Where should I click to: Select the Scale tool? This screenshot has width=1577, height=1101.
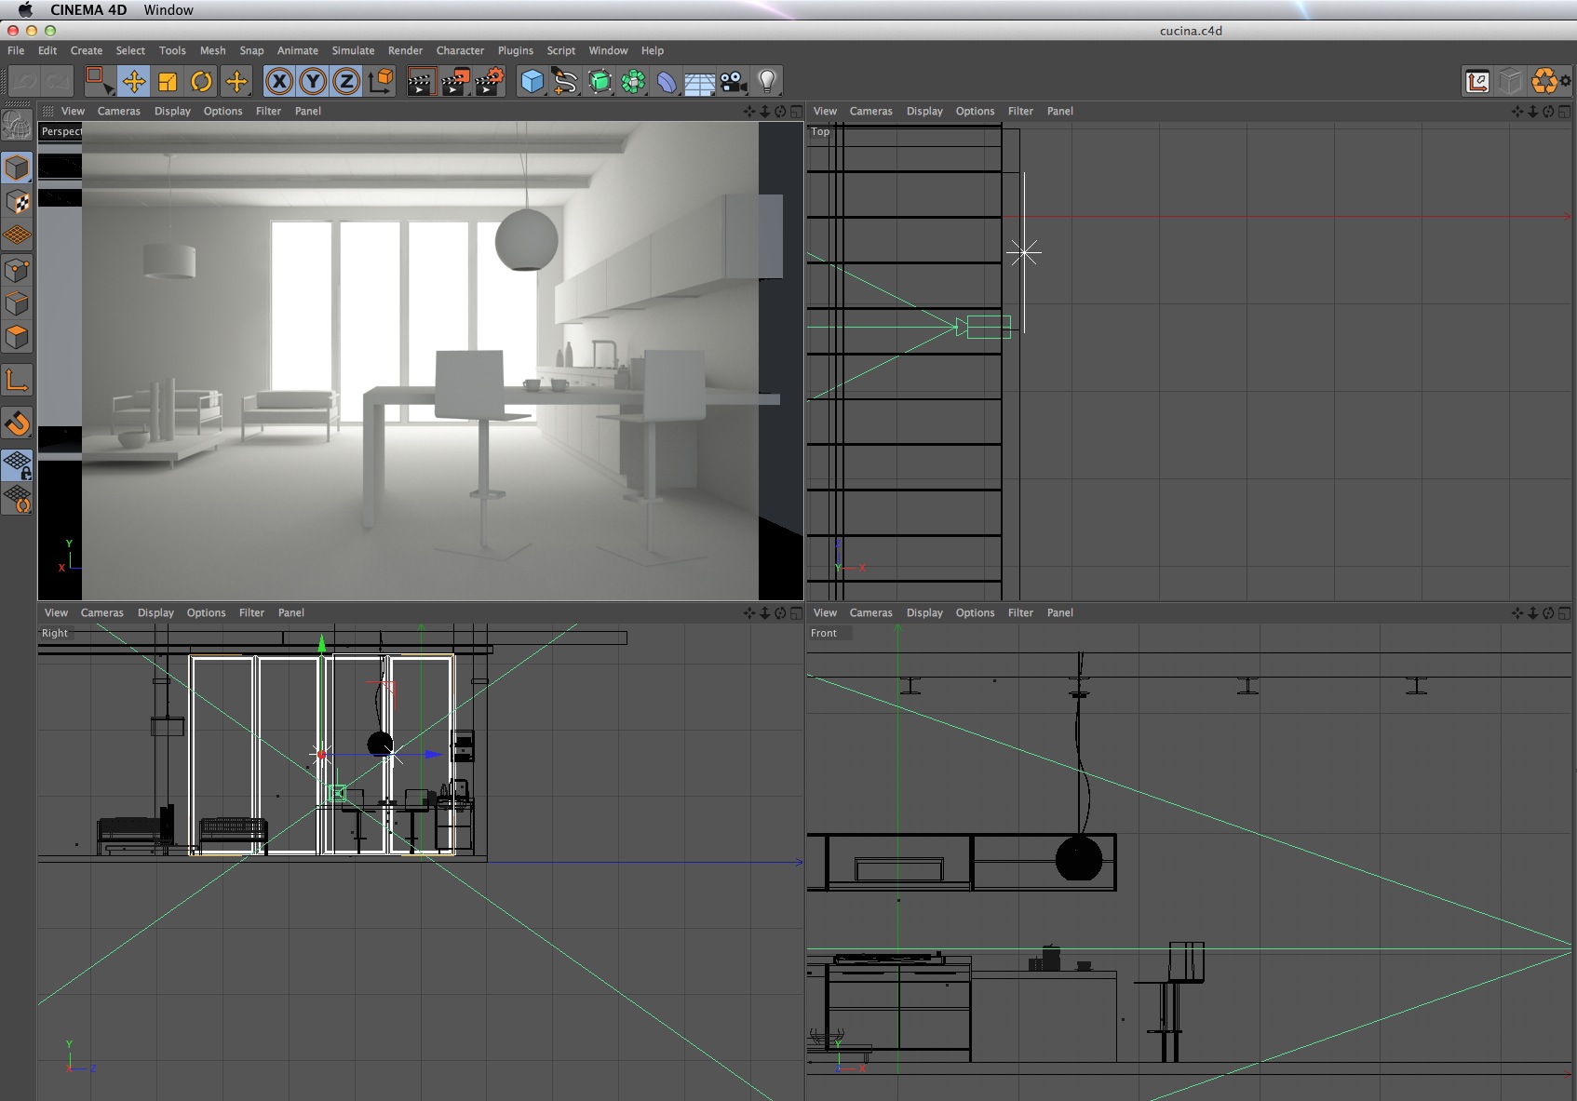[168, 82]
